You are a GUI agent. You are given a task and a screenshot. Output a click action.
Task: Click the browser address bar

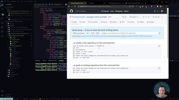tap(104, 6)
